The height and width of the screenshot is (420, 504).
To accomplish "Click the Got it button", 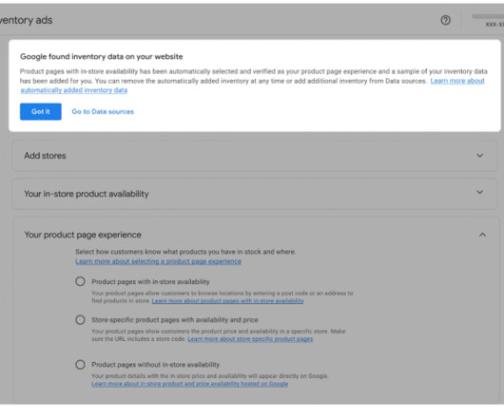I will click(x=41, y=111).
